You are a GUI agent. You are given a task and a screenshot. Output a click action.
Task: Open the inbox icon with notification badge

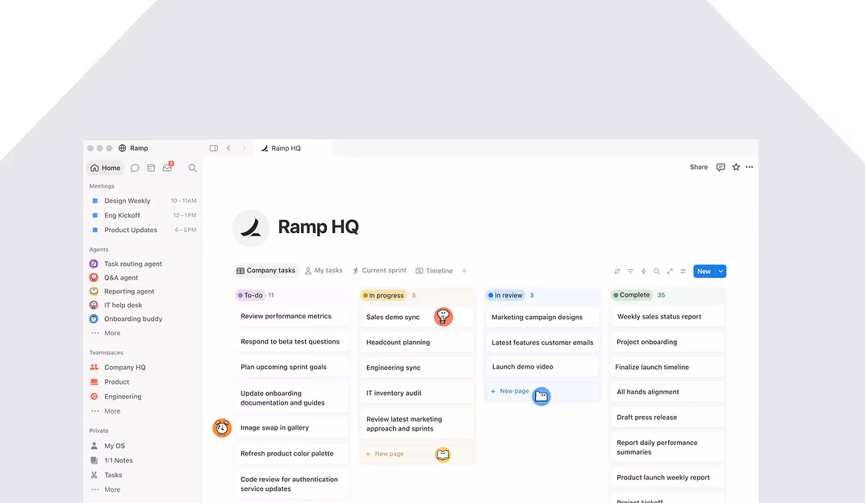point(167,168)
